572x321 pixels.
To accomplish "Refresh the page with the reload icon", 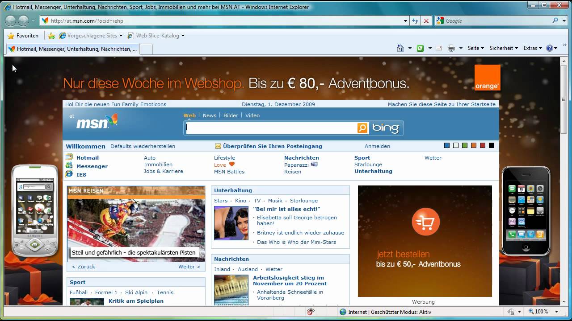I will (415, 21).
